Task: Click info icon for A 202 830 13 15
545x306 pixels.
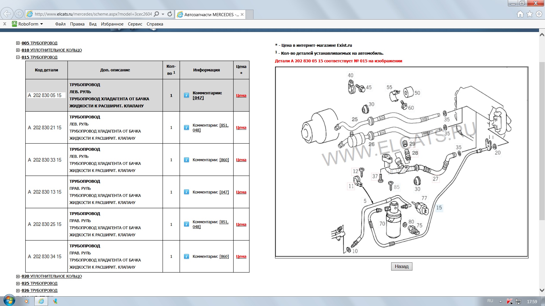Action: 186,192
